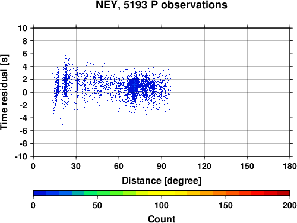
Task: Click the x-axis tick label 90
Action: point(162,166)
